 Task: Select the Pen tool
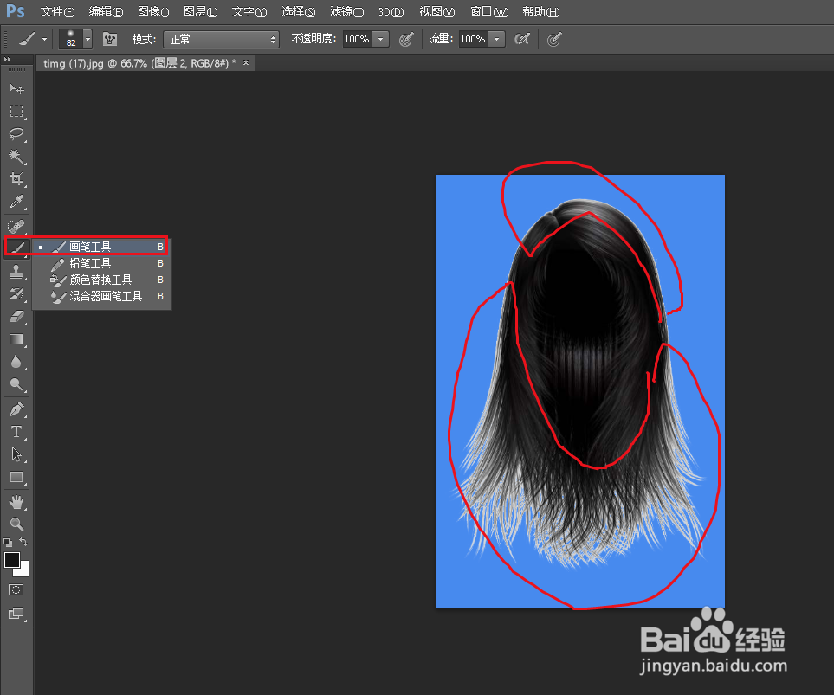click(x=16, y=409)
